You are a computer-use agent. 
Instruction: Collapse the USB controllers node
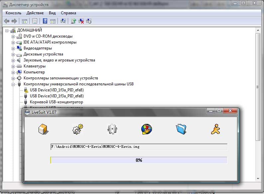pos(13,84)
